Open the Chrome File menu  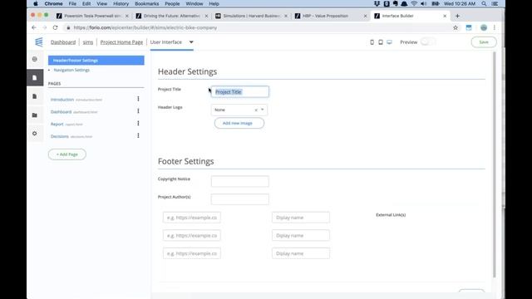click(x=72, y=3)
